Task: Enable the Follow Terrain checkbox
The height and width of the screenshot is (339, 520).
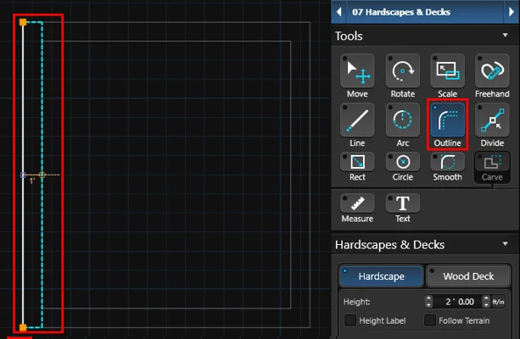Action: pos(430,320)
